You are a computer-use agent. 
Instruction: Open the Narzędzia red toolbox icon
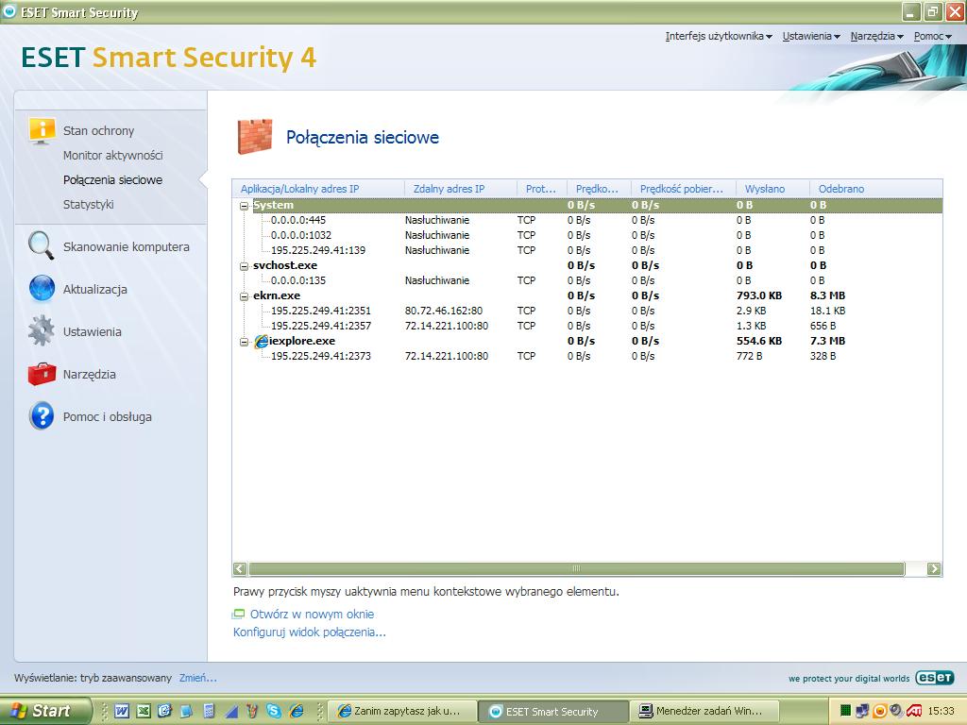(42, 374)
